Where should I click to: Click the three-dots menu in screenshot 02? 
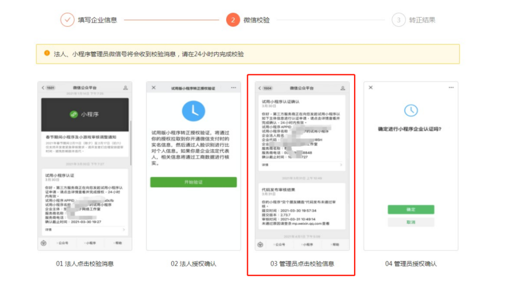pyautogui.click(x=234, y=88)
